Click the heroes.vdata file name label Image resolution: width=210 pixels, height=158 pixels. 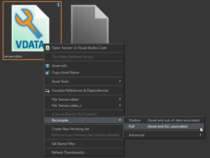coord(13,57)
